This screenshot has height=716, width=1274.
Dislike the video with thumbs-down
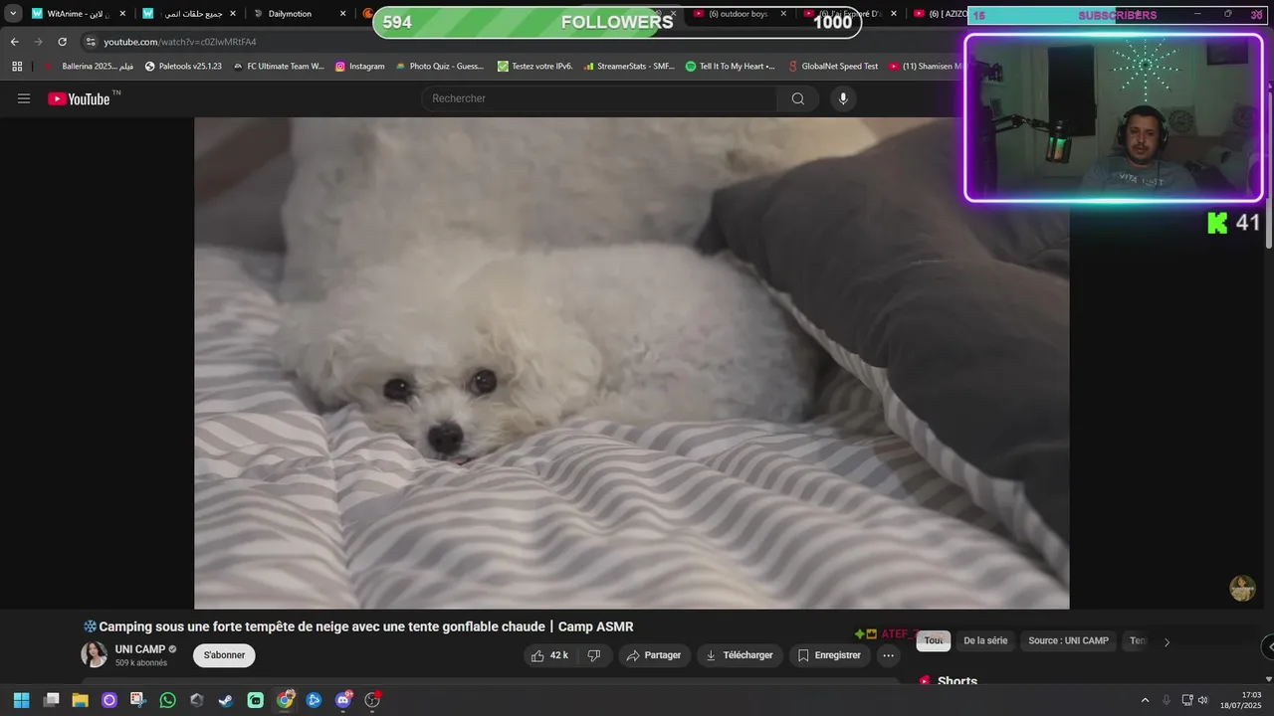pos(594,655)
